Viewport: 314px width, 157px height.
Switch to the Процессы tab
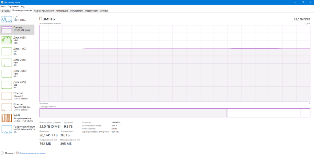click(x=6, y=11)
